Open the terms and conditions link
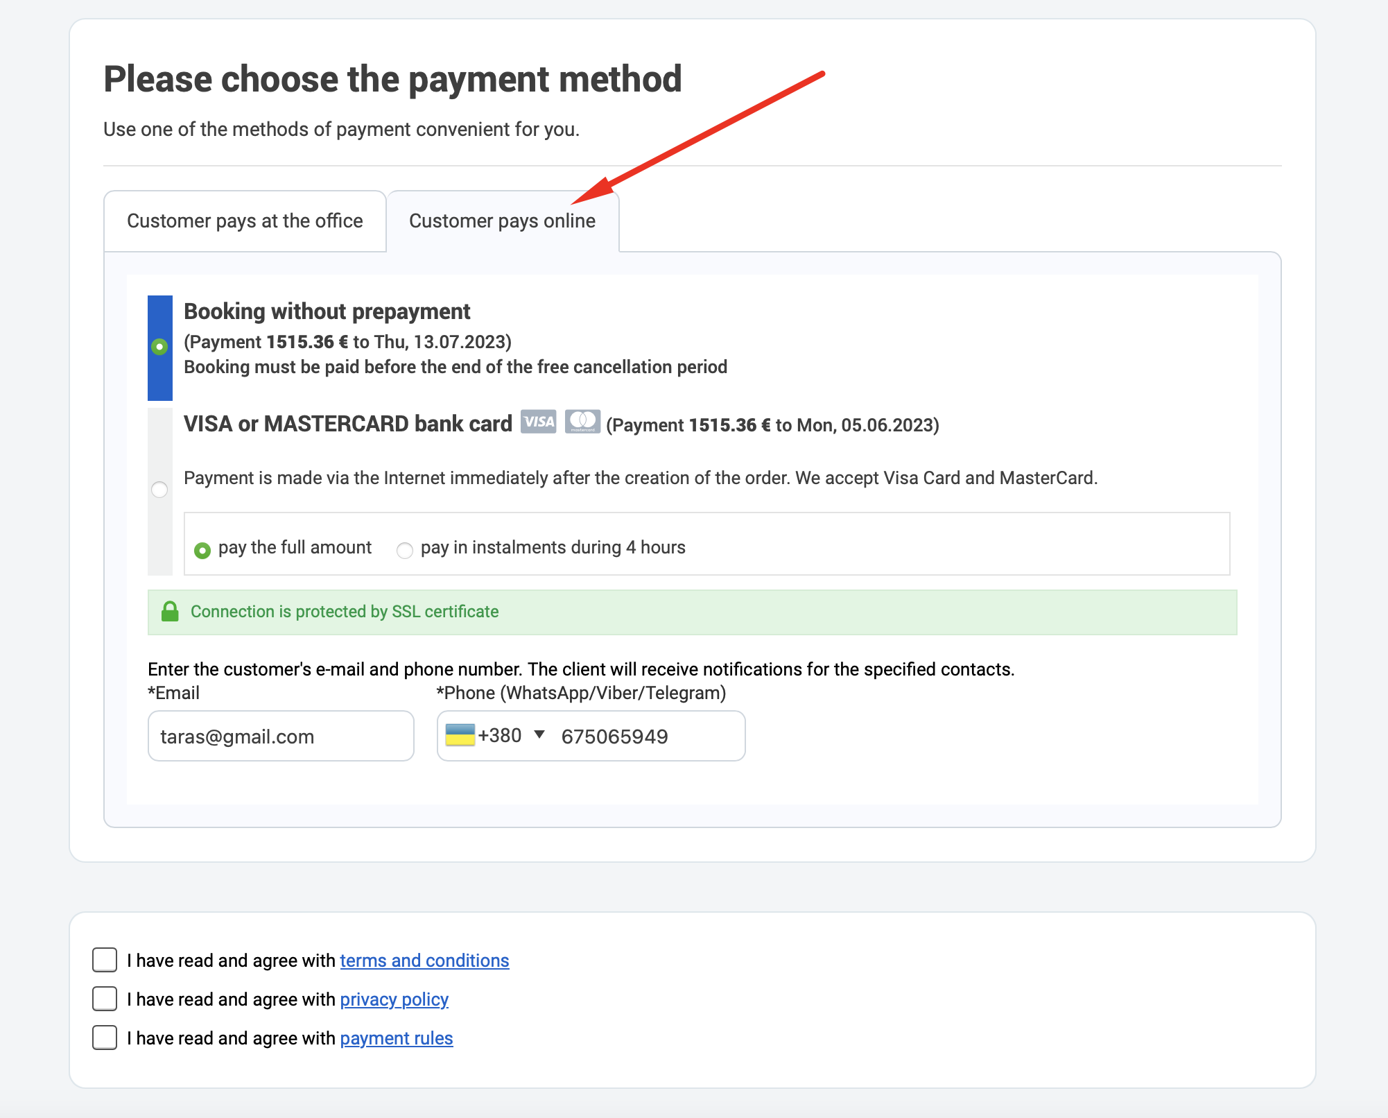 [x=424, y=961]
